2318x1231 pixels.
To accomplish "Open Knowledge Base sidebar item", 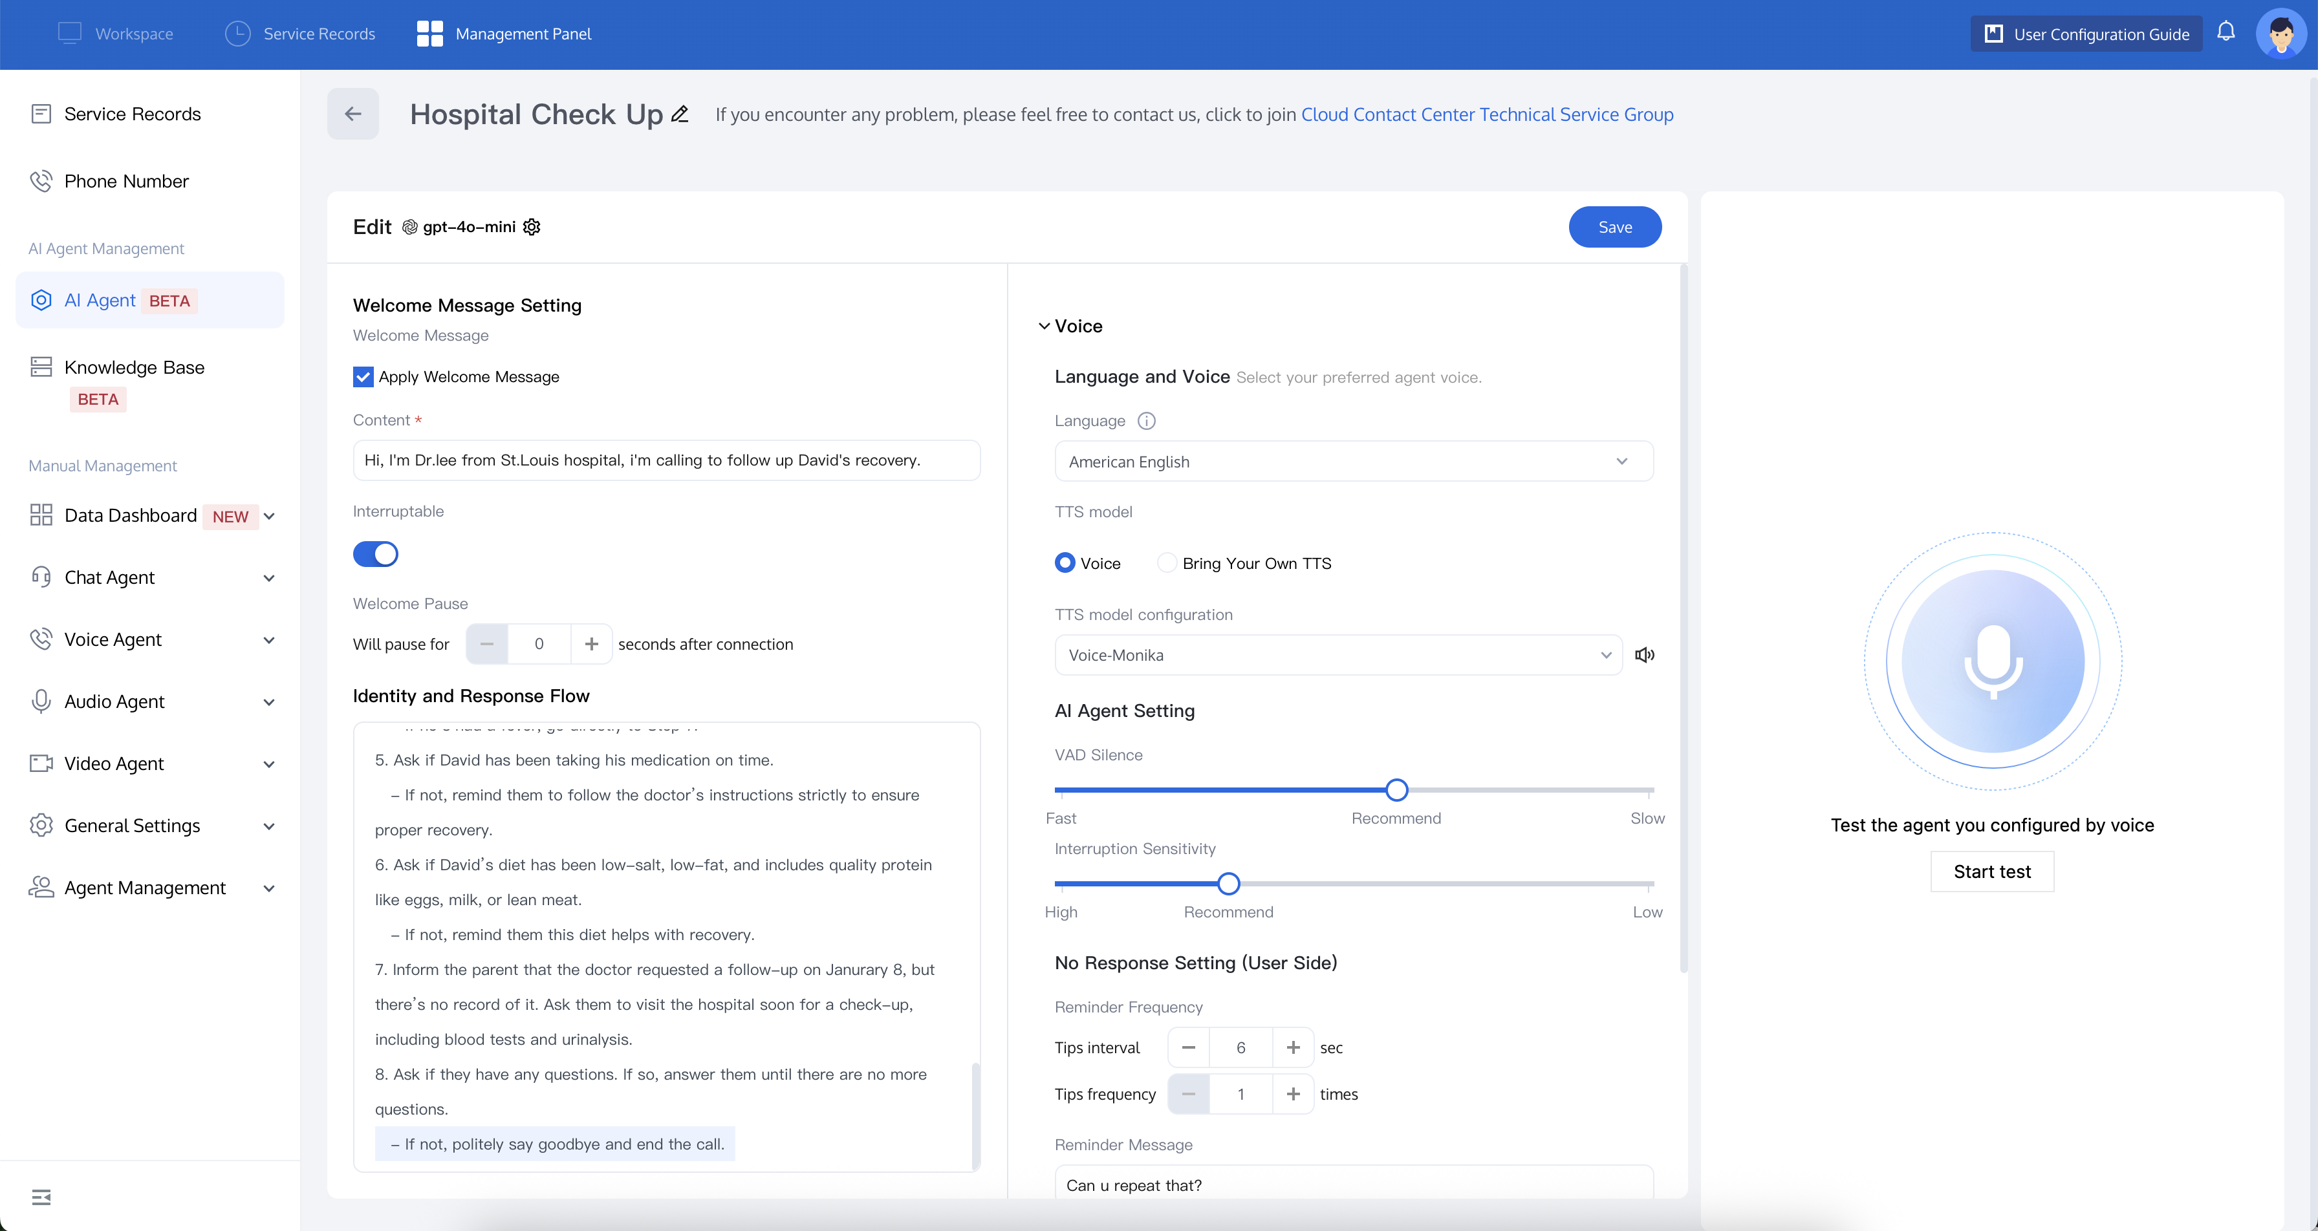I will (134, 367).
